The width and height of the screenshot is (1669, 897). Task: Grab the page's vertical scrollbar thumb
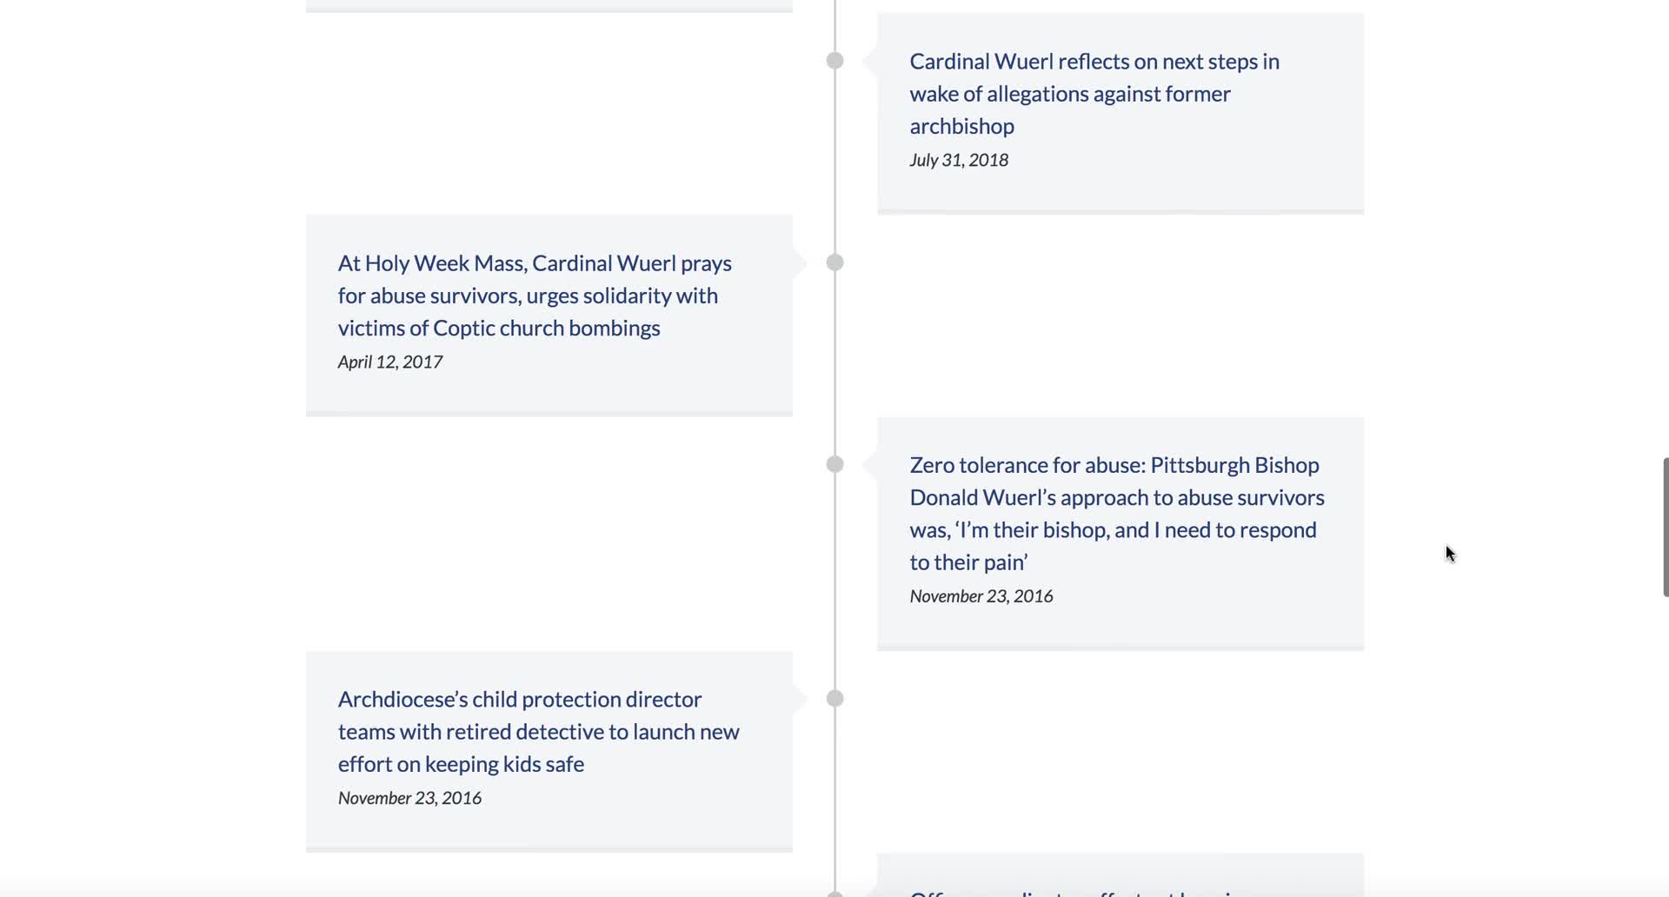point(1665,527)
